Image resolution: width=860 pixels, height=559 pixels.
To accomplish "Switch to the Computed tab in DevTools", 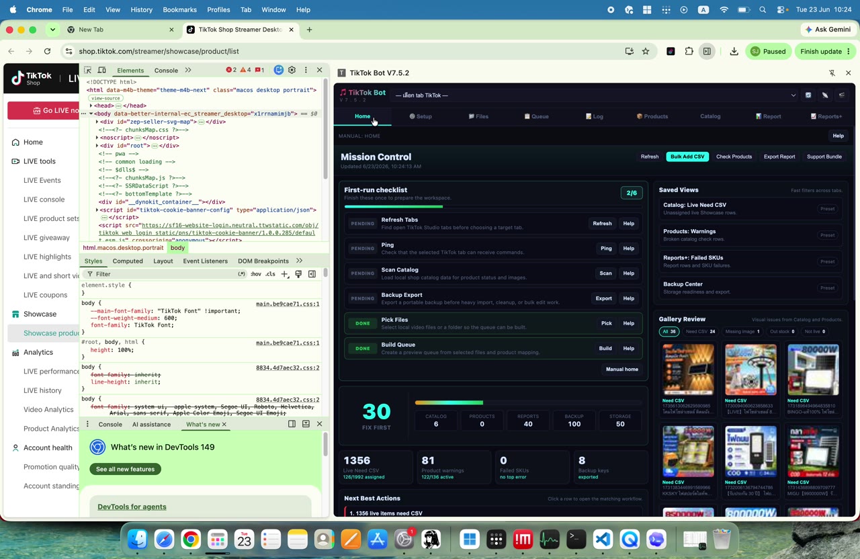I will pyautogui.click(x=128, y=261).
